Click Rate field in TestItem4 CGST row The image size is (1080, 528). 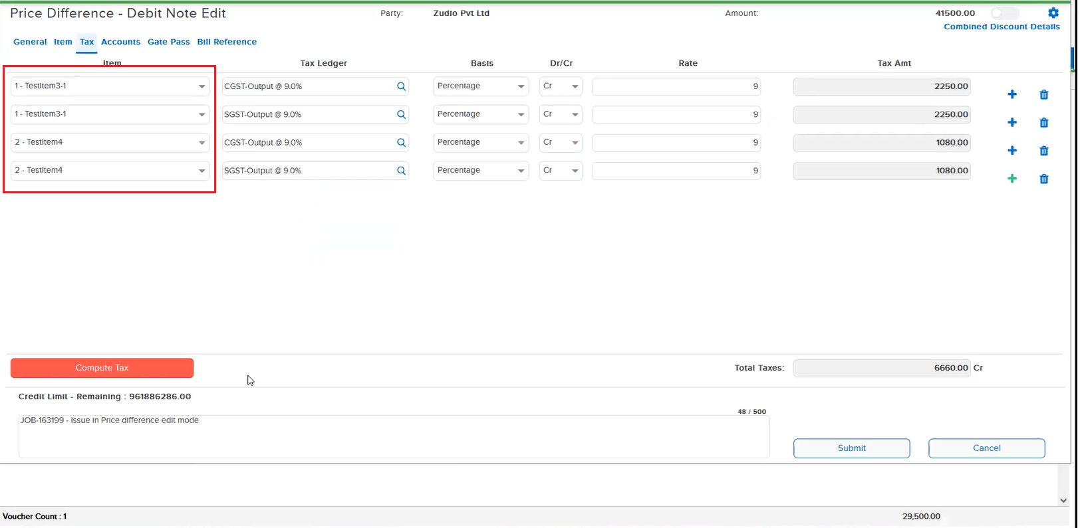tap(676, 142)
